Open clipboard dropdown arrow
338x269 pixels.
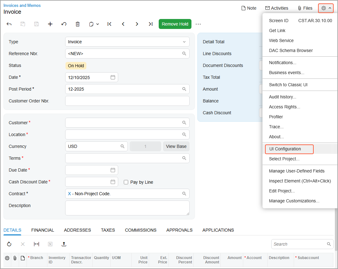[x=98, y=24]
